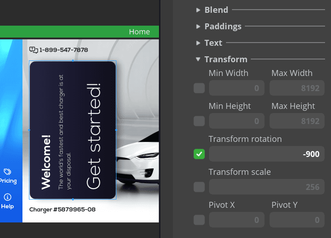Screen dimensions: 331x238
Task: Expand the Text section
Action: 198,43
